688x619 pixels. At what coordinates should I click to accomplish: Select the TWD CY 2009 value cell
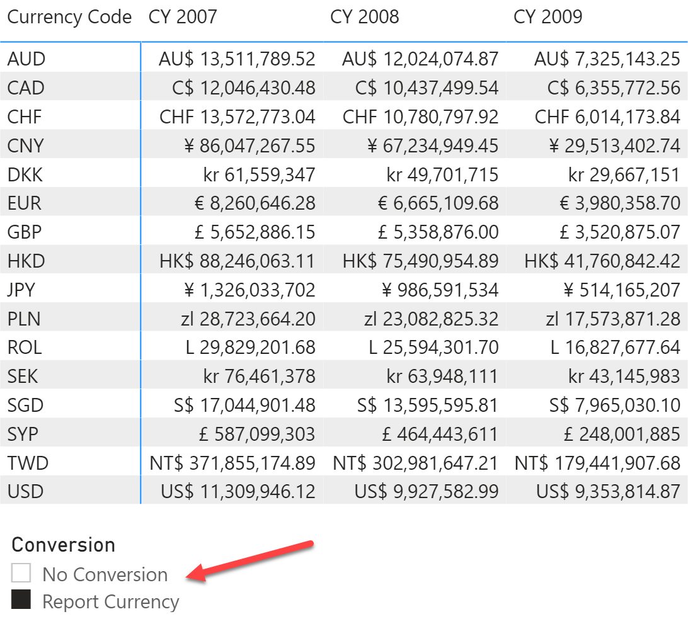(597, 463)
